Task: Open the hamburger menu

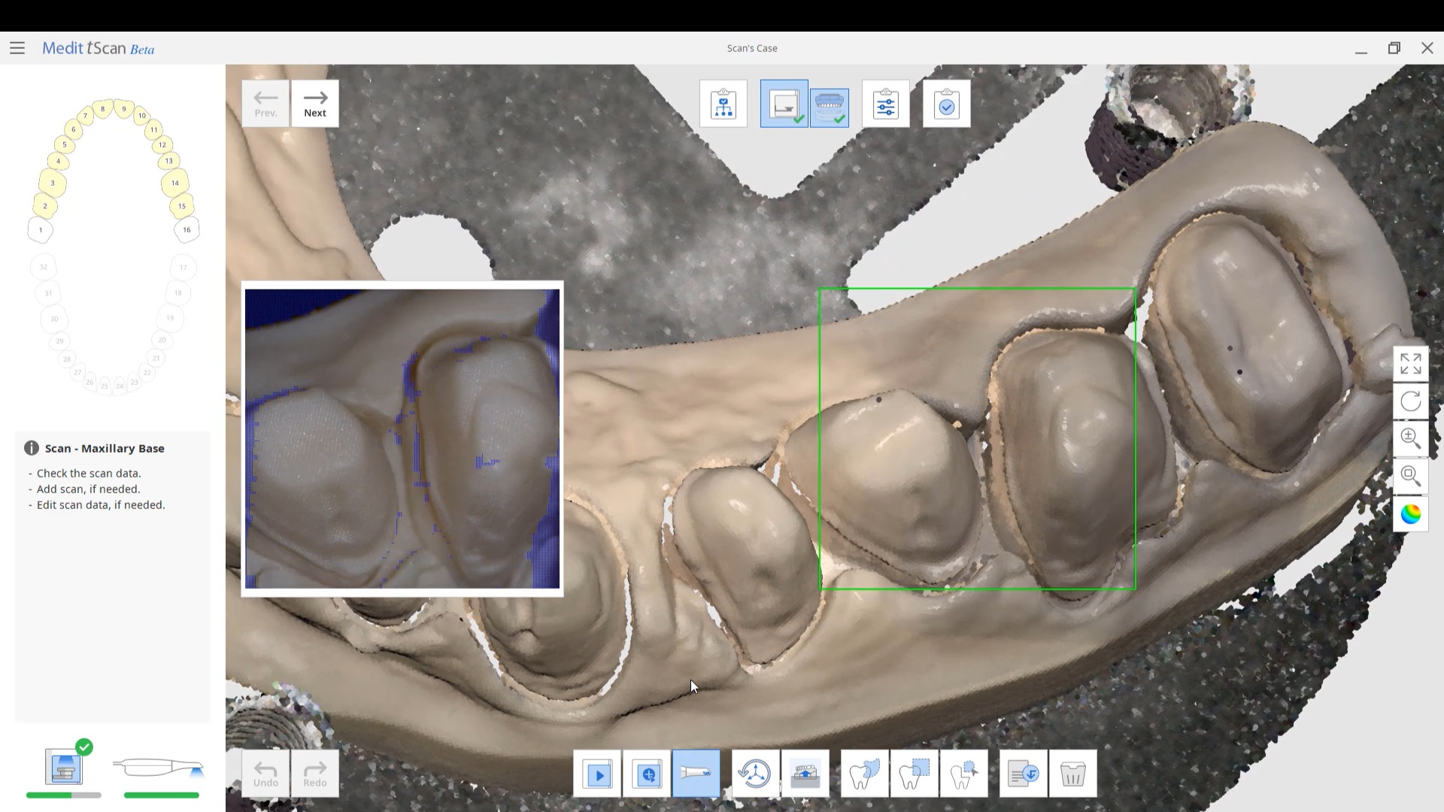Action: (x=17, y=48)
